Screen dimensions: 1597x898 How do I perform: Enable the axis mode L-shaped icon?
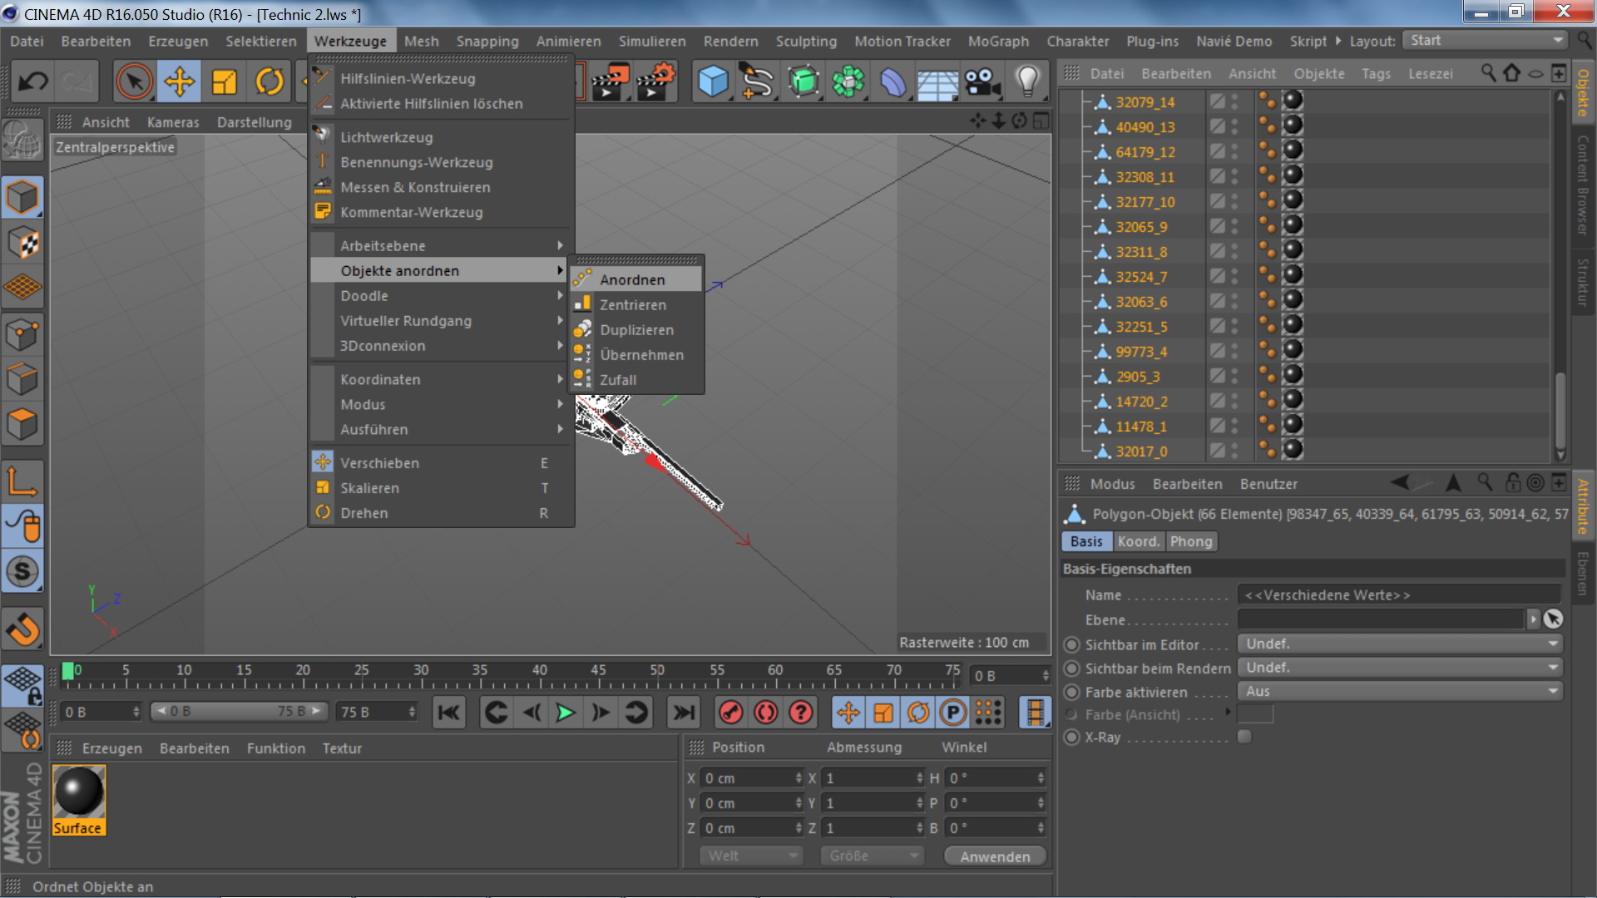click(x=22, y=481)
